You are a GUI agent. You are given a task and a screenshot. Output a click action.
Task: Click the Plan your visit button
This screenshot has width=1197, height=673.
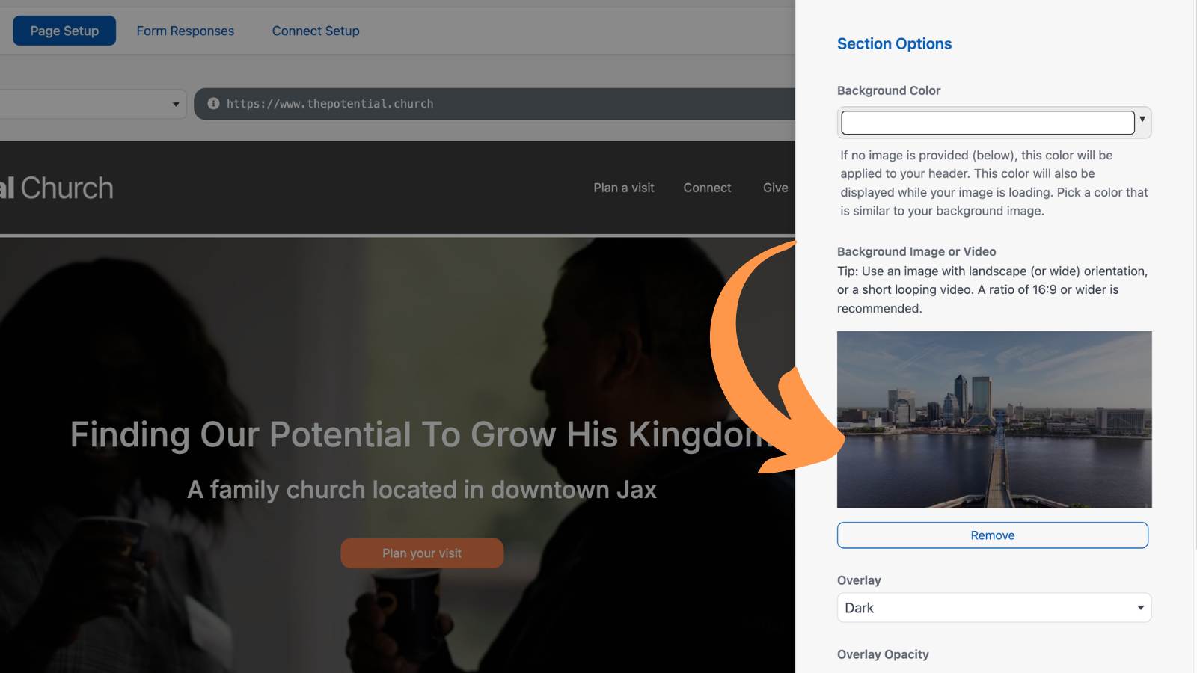click(422, 553)
